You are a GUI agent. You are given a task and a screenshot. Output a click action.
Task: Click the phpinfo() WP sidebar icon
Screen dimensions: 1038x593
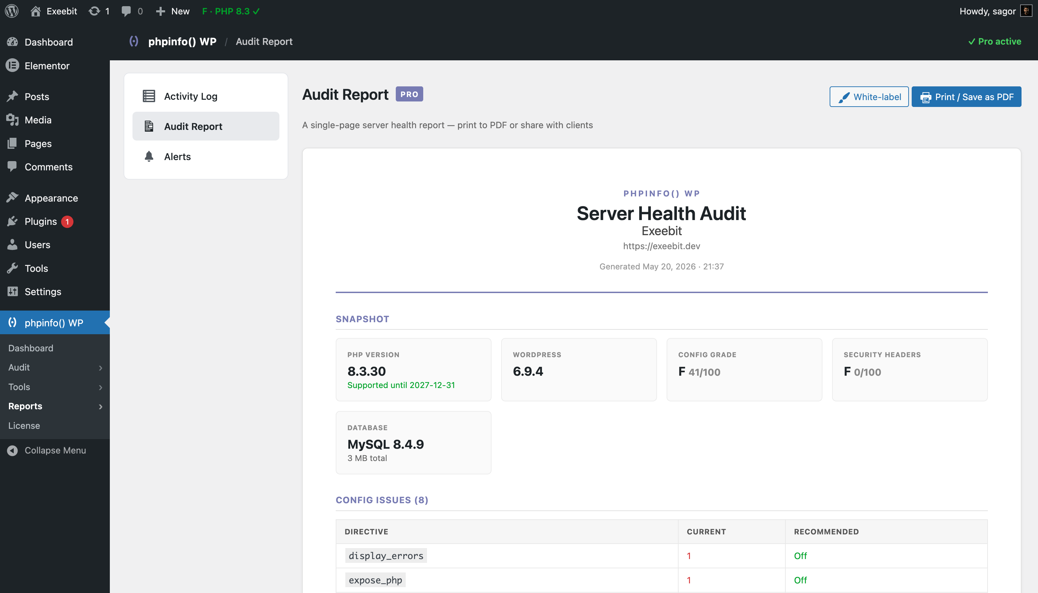[x=13, y=322]
